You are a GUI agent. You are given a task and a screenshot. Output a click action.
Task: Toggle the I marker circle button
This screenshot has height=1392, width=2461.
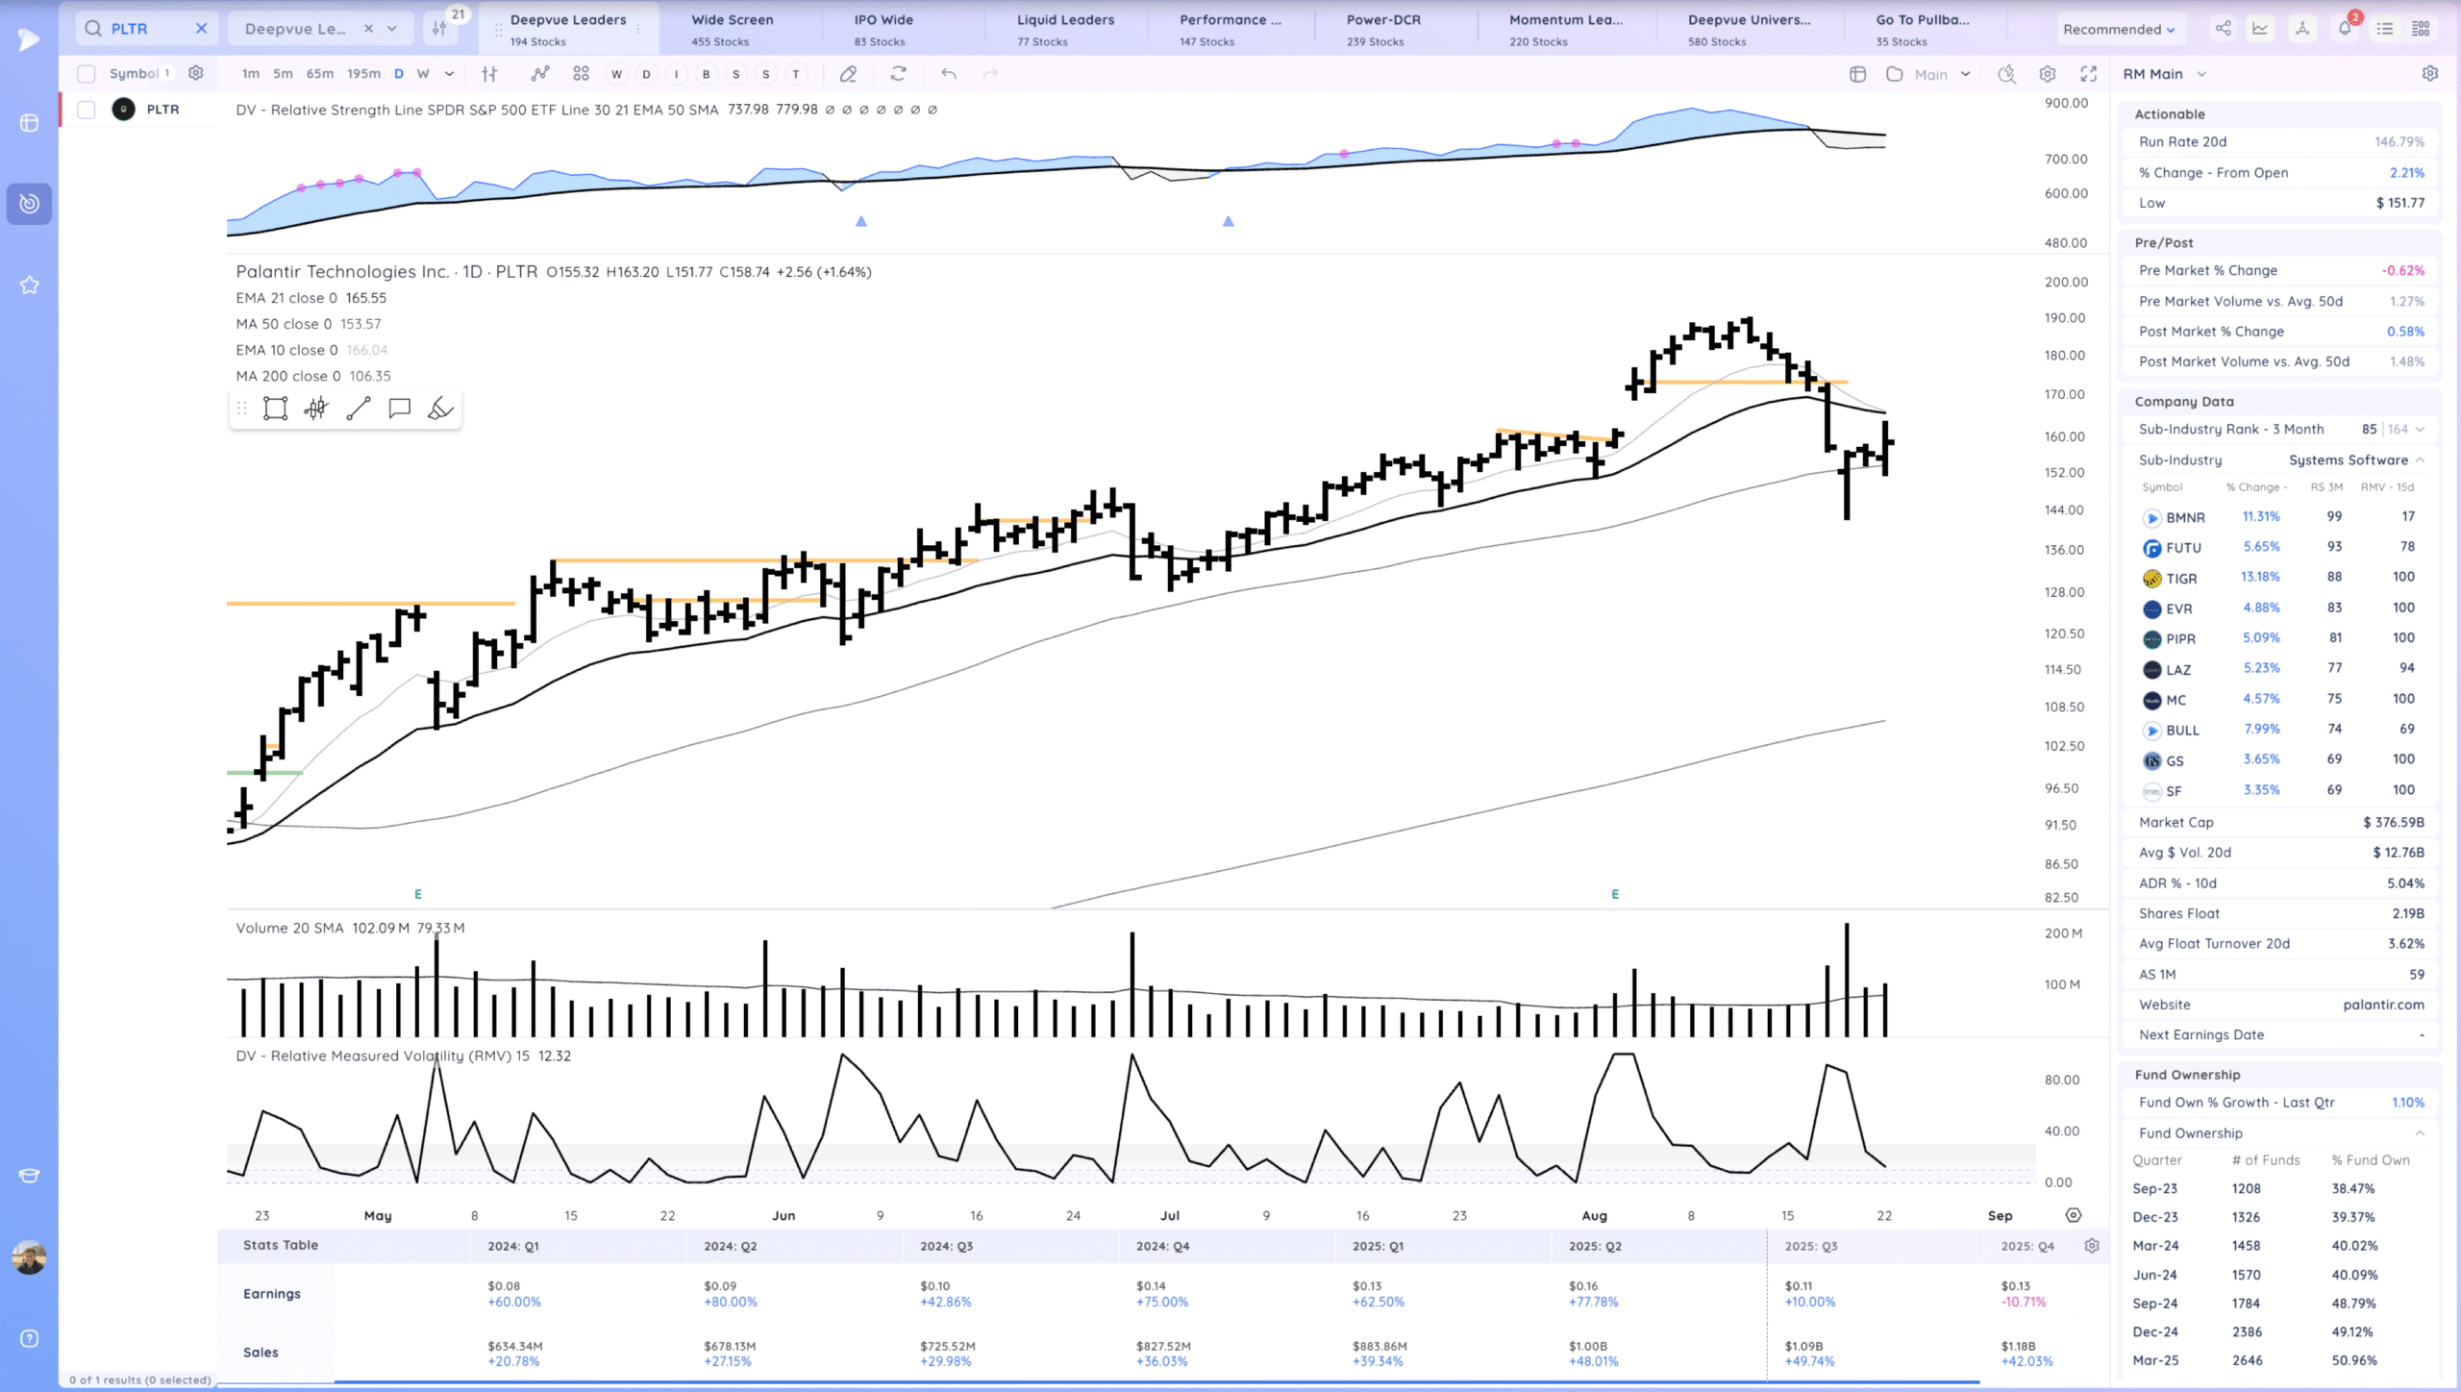677,74
